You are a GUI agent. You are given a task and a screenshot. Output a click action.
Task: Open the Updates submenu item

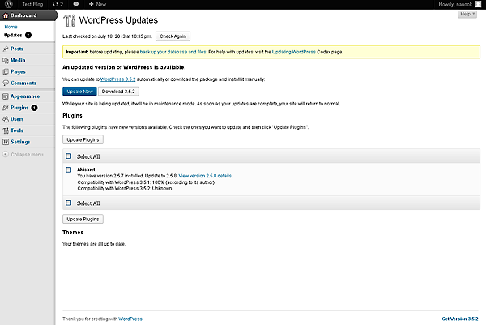coord(13,35)
